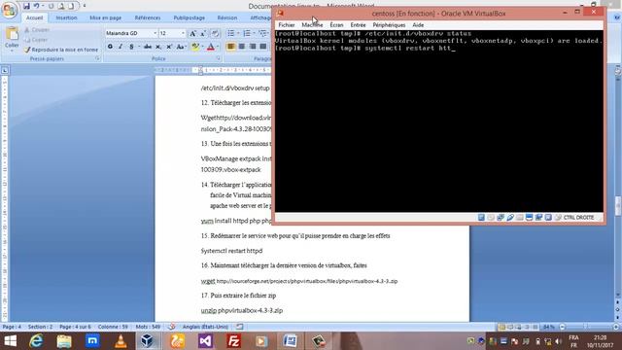This screenshot has width=622, height=350.
Task: Apply a bulleted list
Action: click(x=230, y=33)
